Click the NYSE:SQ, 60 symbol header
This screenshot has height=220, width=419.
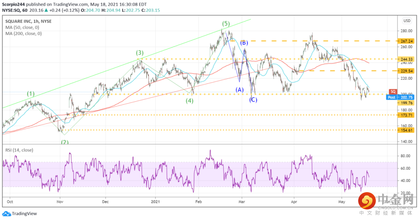point(15,10)
